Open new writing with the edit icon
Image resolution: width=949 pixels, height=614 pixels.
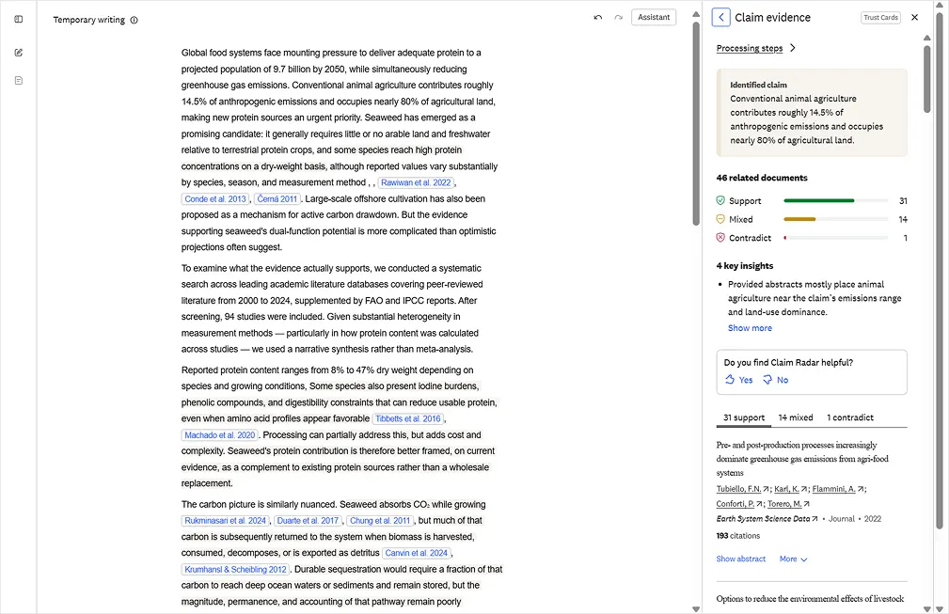coord(19,53)
